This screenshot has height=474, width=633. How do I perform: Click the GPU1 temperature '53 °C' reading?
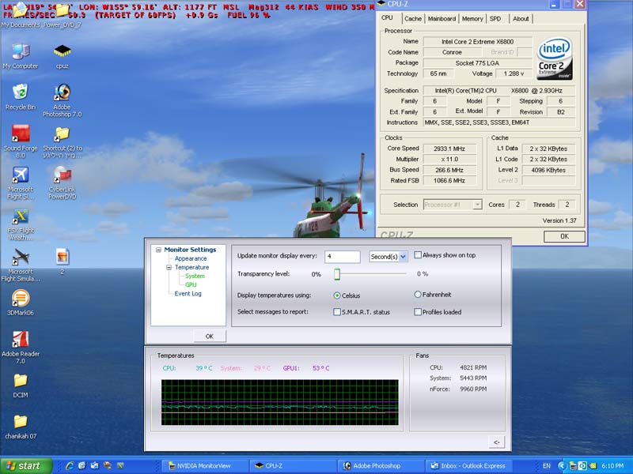pyautogui.click(x=321, y=368)
